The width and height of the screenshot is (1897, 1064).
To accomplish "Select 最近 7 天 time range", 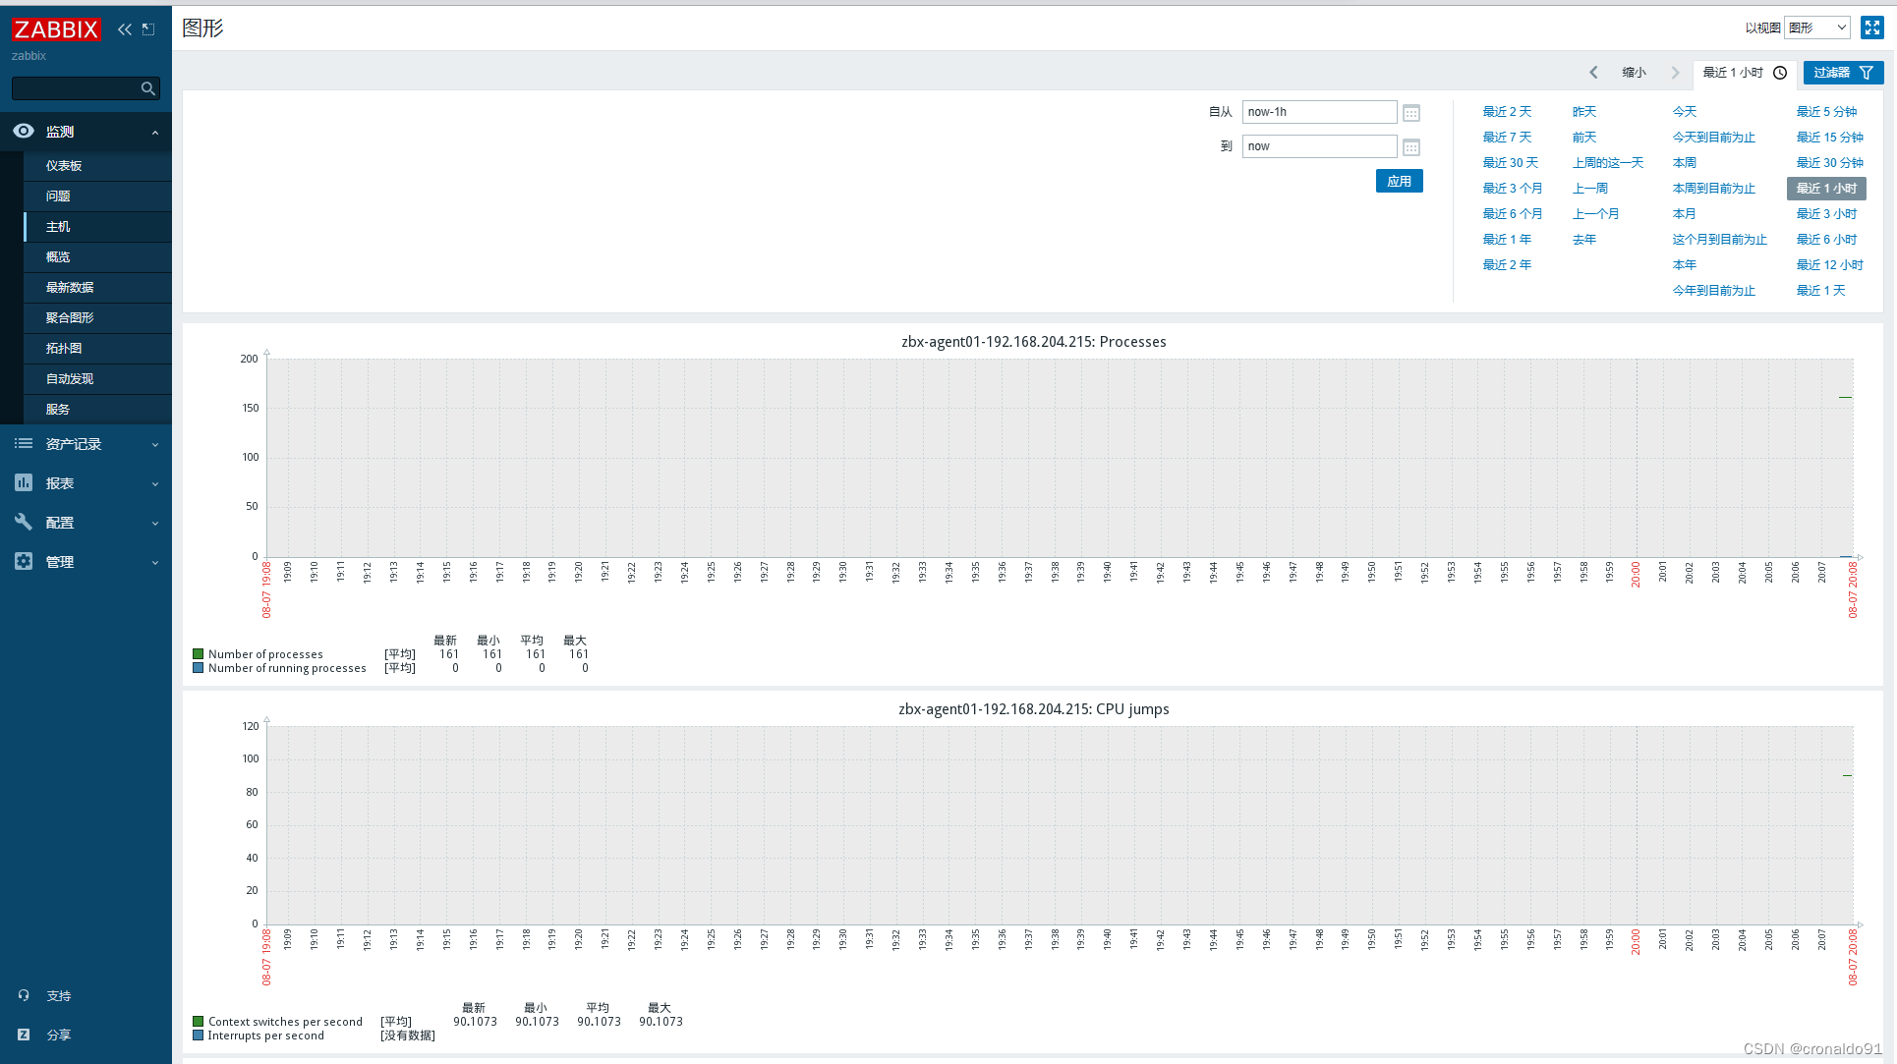I will pyautogui.click(x=1507, y=138).
